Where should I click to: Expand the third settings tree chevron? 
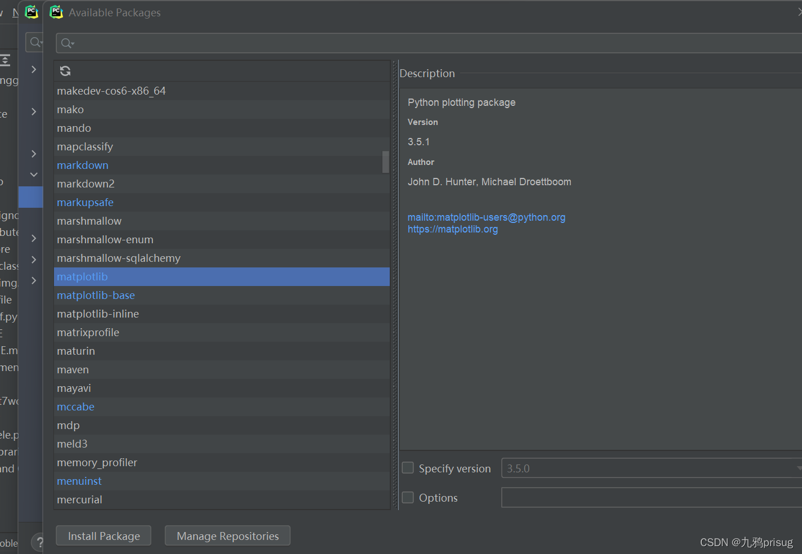(34, 154)
